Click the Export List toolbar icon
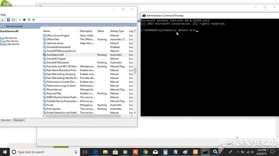Viewport: 279px width, 156px height. tap(2, 20)
